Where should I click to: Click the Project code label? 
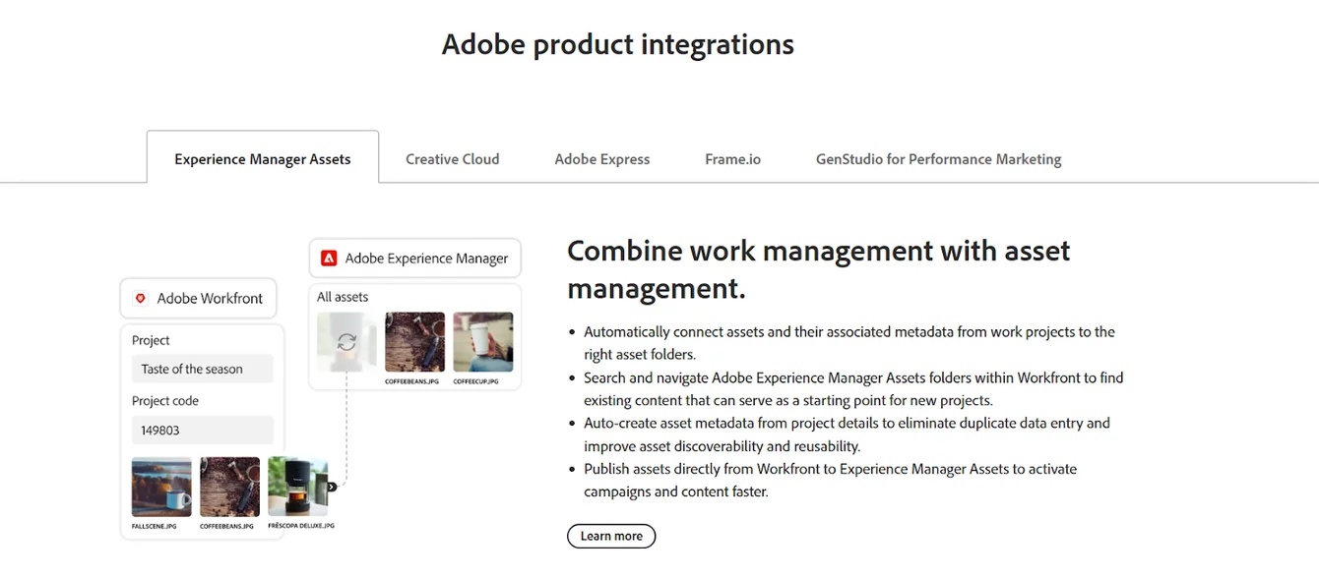[x=165, y=401]
